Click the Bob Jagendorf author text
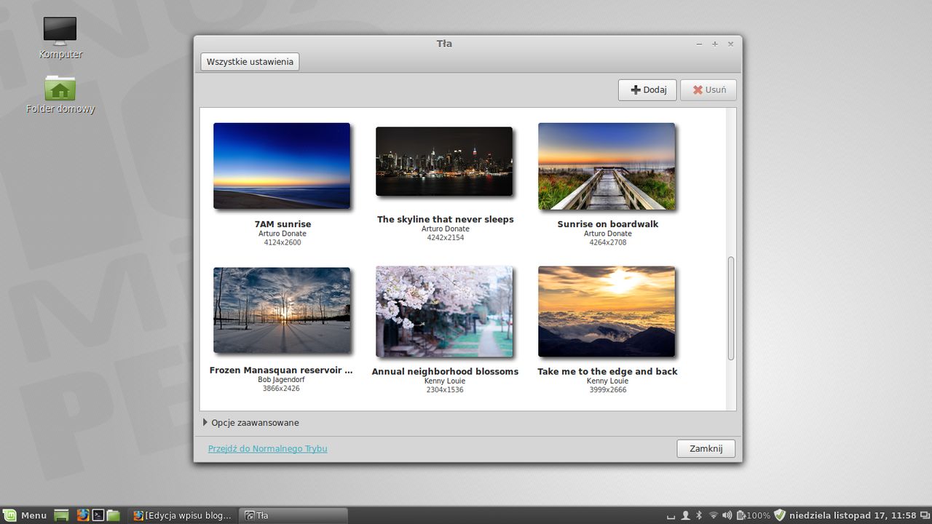Image resolution: width=932 pixels, height=524 pixels. (281, 380)
